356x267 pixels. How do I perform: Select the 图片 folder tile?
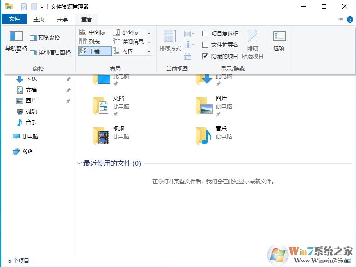214,106
